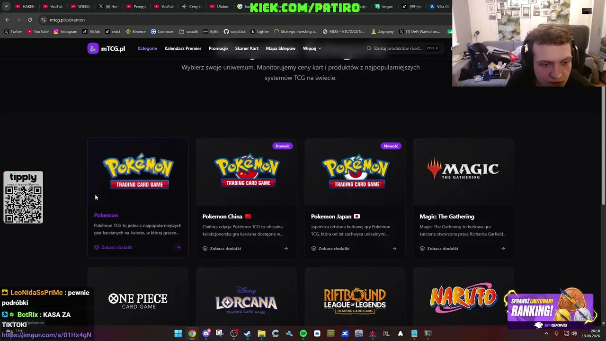606x341 pixels.
Task: Open Steam from the taskbar
Action: click(248, 333)
